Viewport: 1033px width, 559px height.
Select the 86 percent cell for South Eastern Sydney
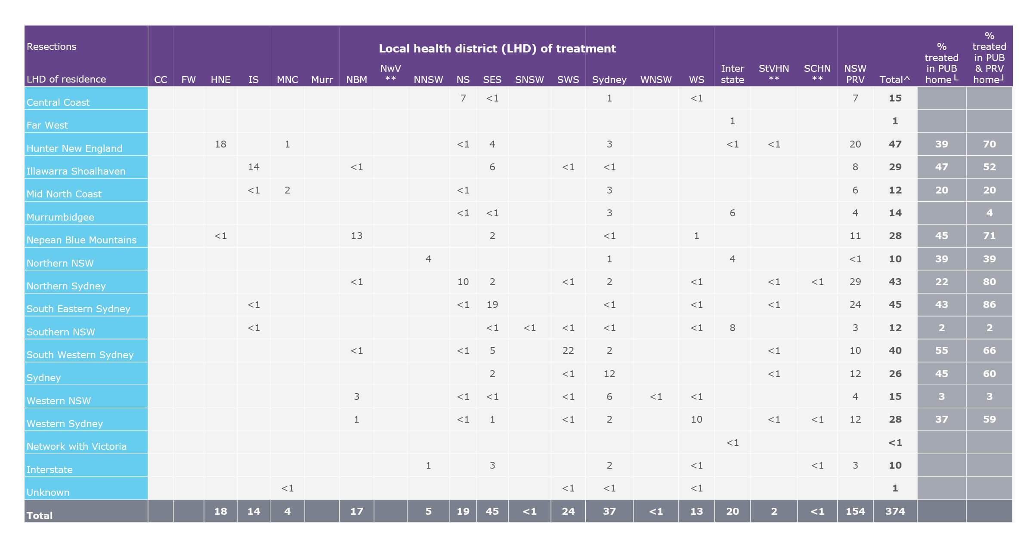(989, 304)
